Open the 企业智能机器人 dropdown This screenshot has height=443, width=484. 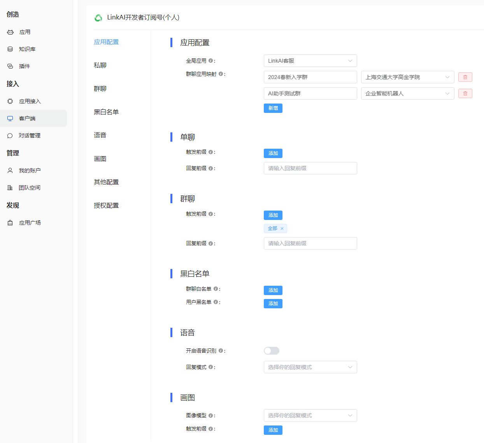coord(408,93)
